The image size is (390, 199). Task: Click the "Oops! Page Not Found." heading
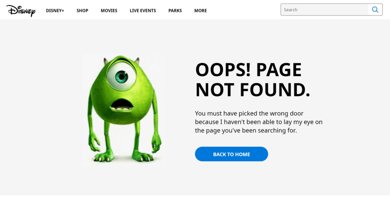click(x=252, y=80)
